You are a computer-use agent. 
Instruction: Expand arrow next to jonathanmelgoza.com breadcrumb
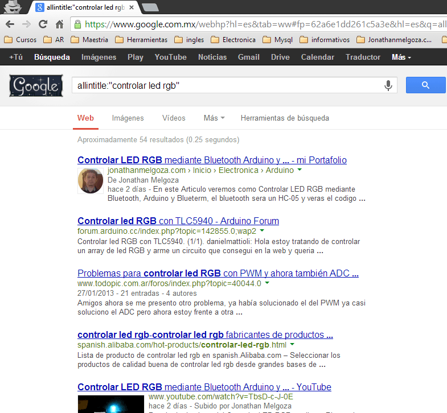(x=300, y=170)
